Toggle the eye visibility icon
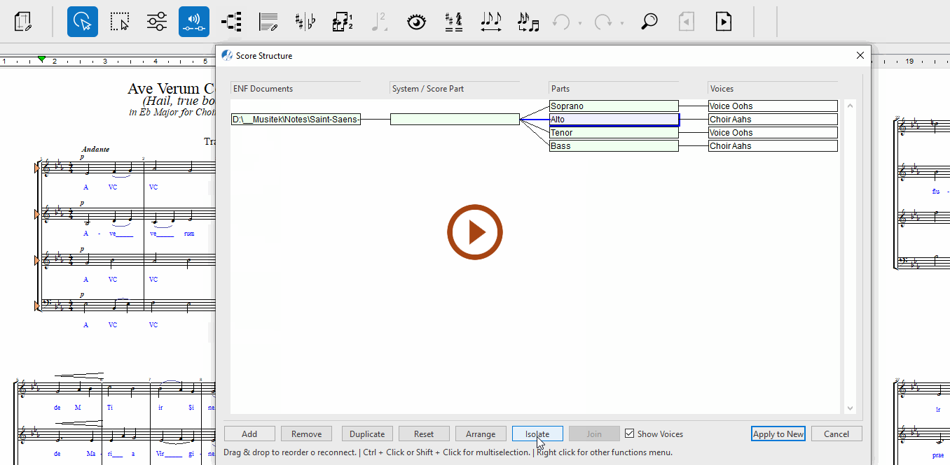The width and height of the screenshot is (950, 465). [x=417, y=22]
